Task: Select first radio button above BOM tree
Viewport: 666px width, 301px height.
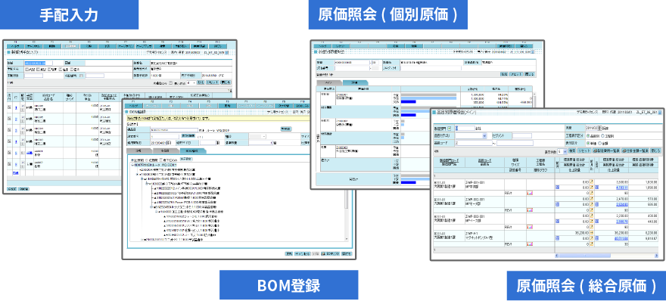Action: pos(132,160)
